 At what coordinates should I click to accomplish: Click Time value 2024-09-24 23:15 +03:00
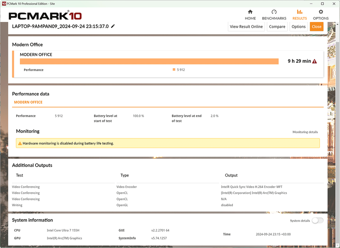coord(273,234)
